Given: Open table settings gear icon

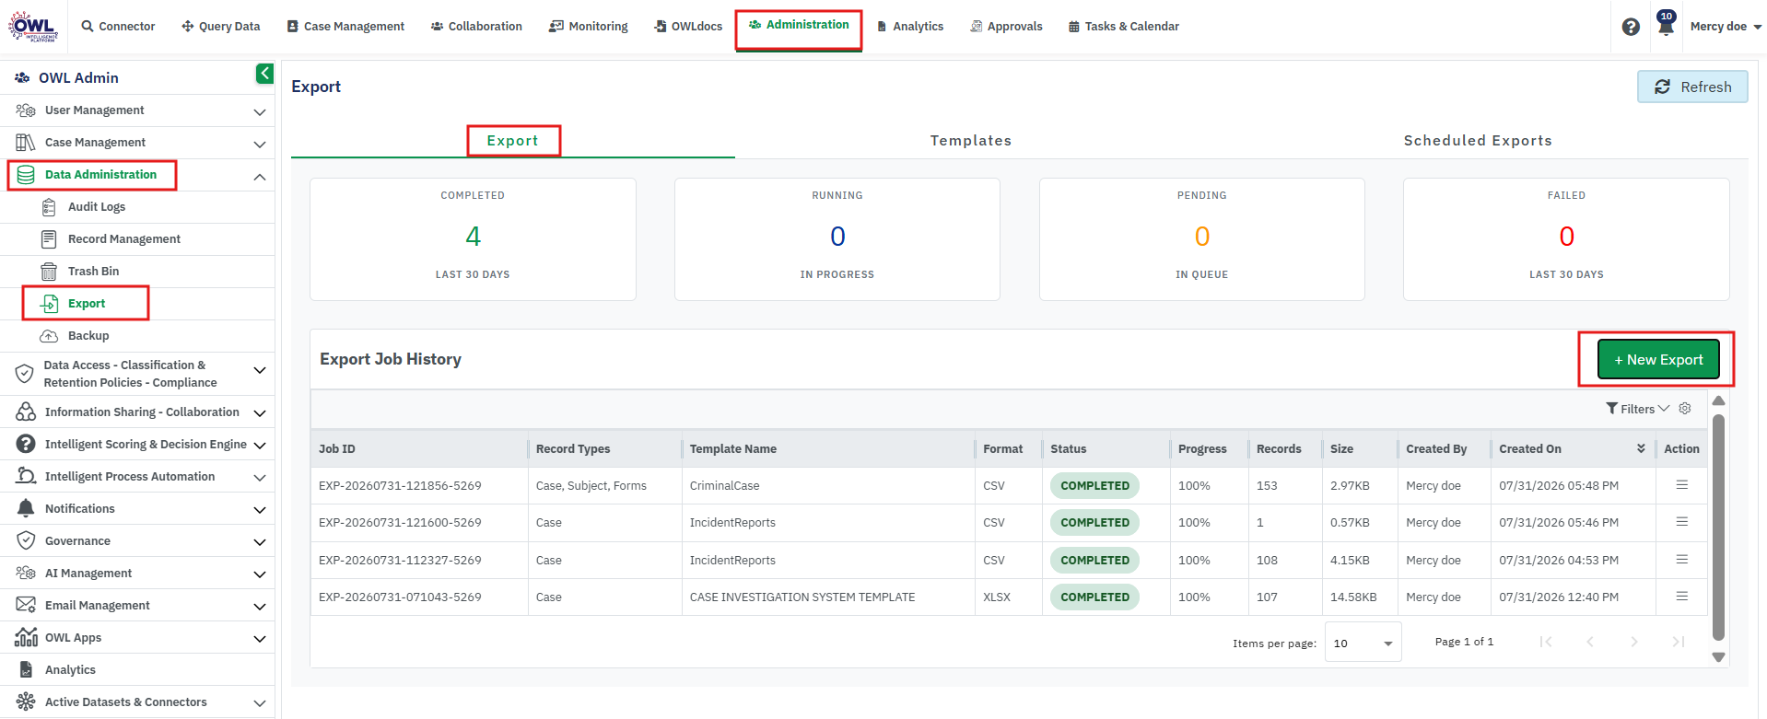Looking at the screenshot, I should click(x=1685, y=409).
